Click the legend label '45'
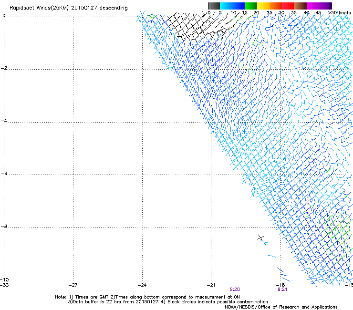The image size is (353, 310). pyautogui.click(x=318, y=13)
